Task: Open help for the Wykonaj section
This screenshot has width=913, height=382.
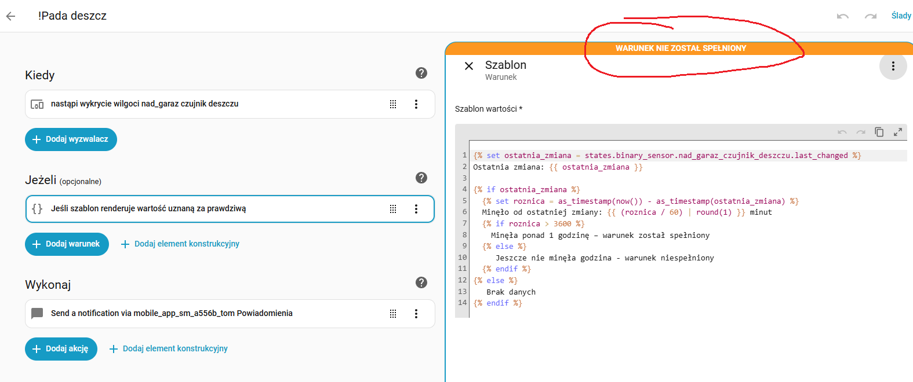Action: coord(421,282)
